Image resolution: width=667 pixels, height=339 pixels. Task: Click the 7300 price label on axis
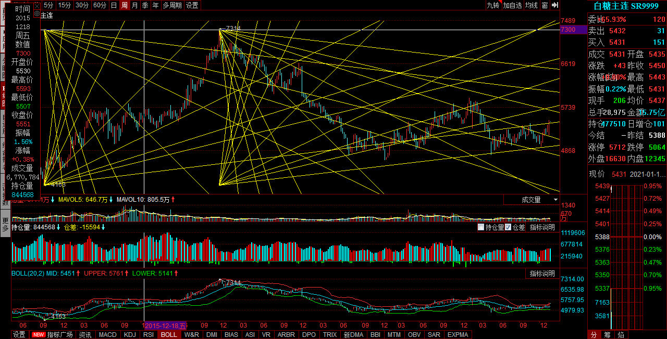click(573, 30)
